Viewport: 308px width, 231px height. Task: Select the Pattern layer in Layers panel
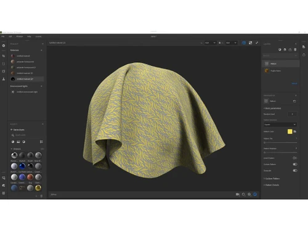point(281,63)
